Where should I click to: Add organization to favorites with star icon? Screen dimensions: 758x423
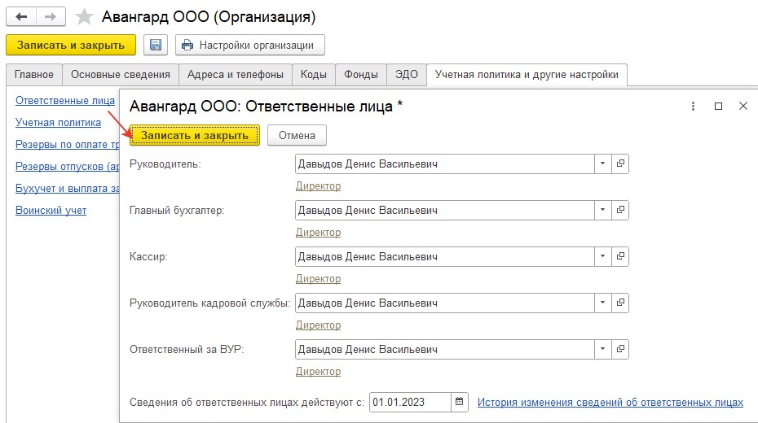pyautogui.click(x=84, y=17)
